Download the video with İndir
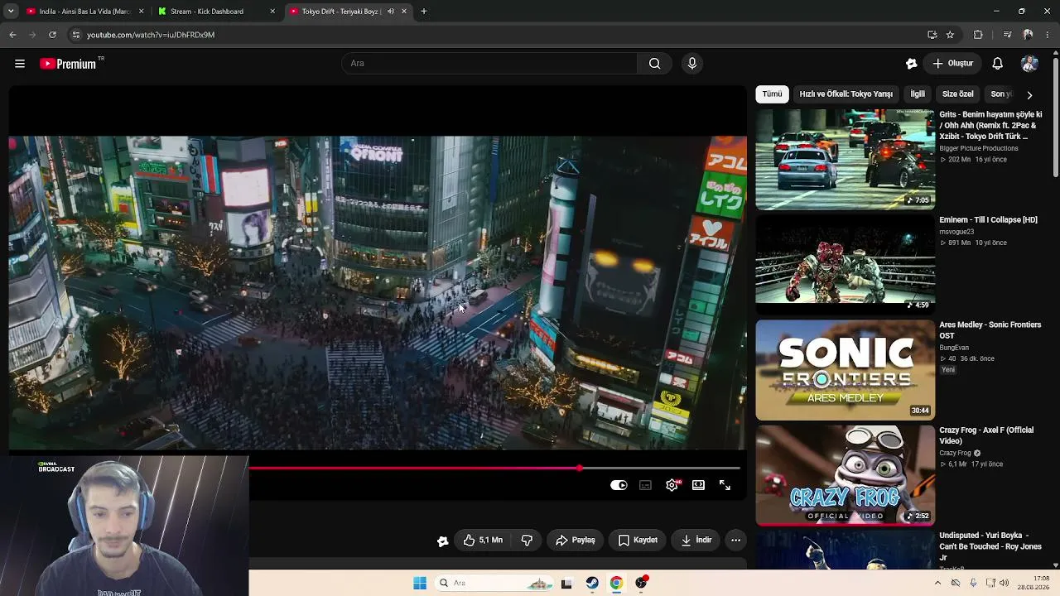Screen dimensions: 1060x596 coord(696,541)
